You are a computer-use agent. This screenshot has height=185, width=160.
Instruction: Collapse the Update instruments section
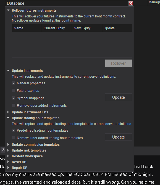pos(8,71)
